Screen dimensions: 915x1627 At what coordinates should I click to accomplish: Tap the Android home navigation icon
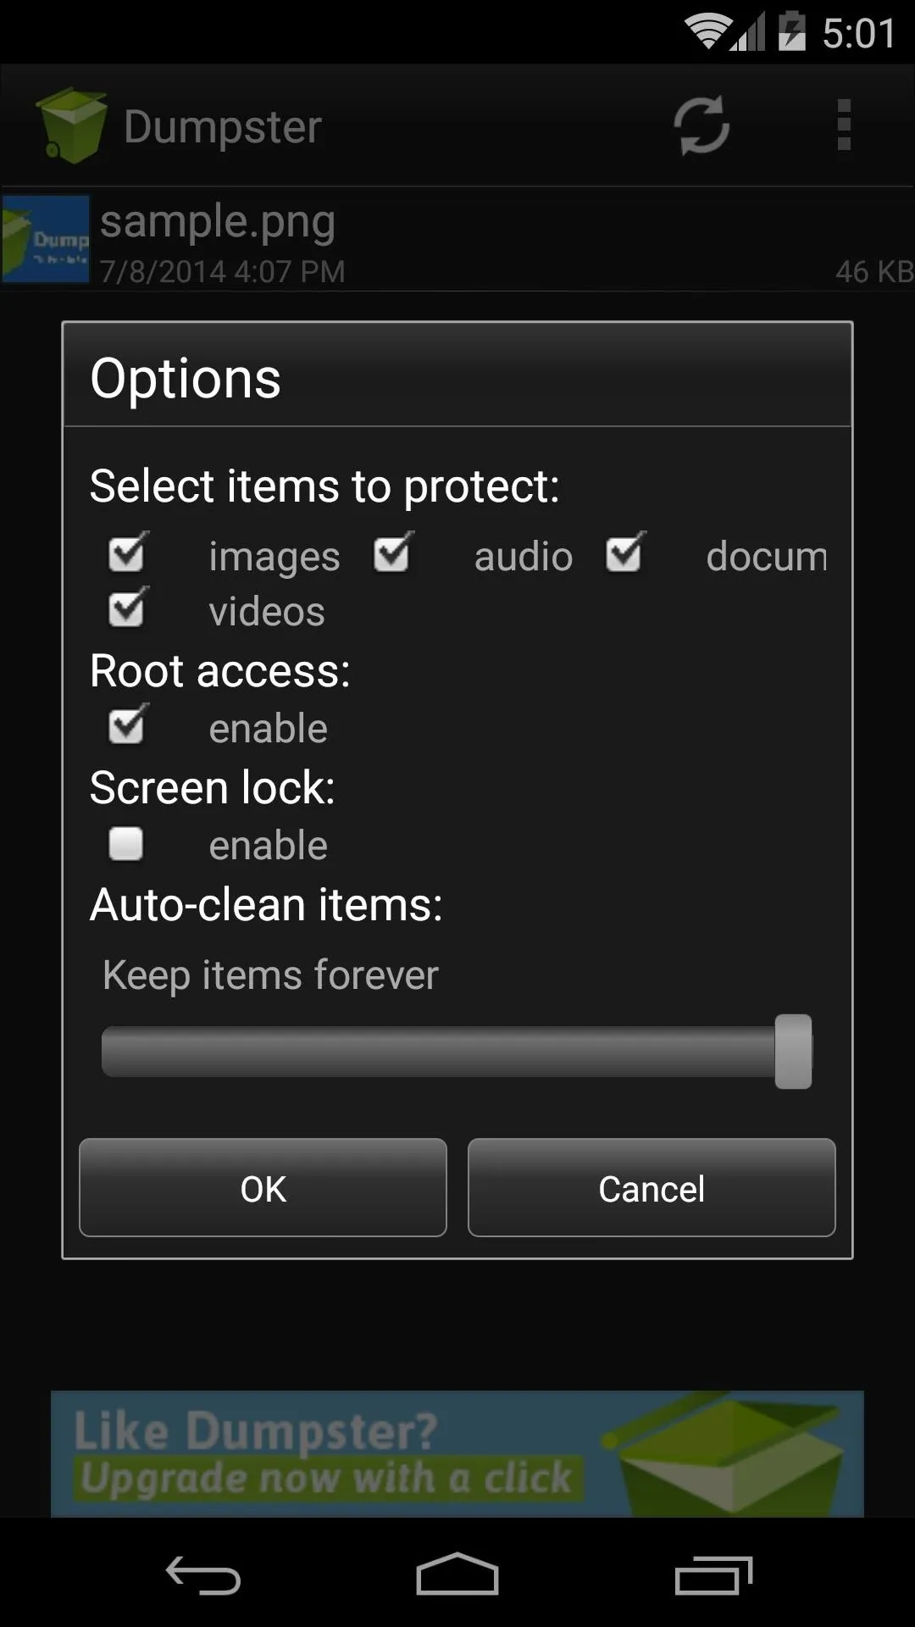(457, 1574)
